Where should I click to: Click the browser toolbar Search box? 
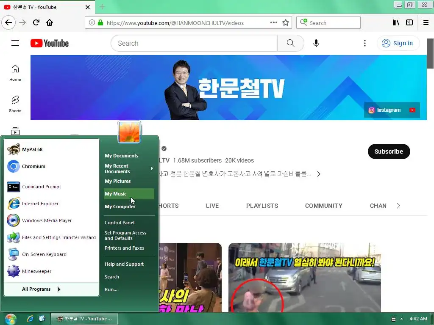click(x=328, y=23)
